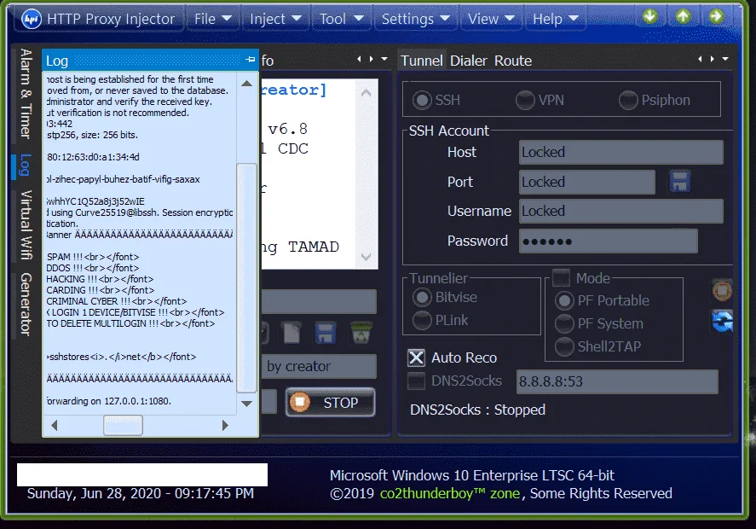
Task: Click 'DNS2Socks : Stopped' status text
Action: [477, 410]
